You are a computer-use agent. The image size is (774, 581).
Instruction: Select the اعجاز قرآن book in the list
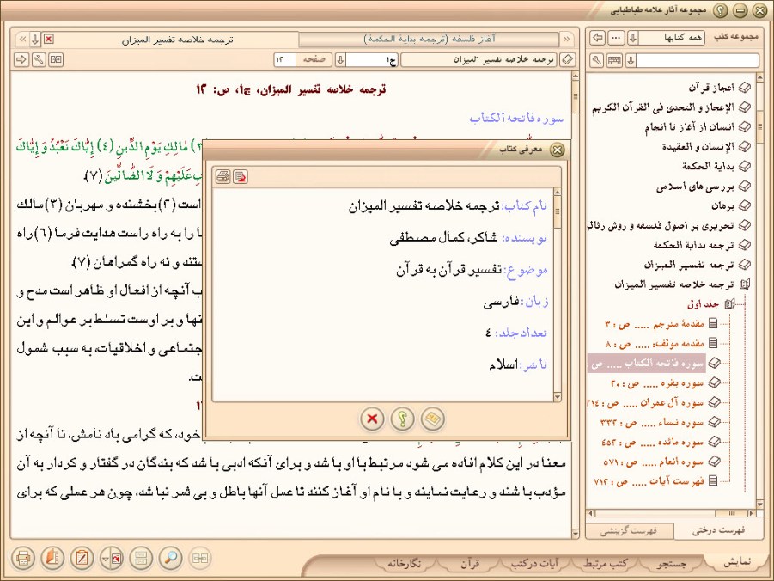[x=711, y=88]
